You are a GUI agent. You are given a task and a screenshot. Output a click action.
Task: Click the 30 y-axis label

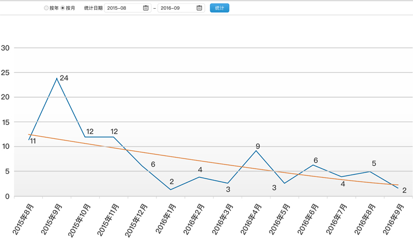[x=6, y=48]
